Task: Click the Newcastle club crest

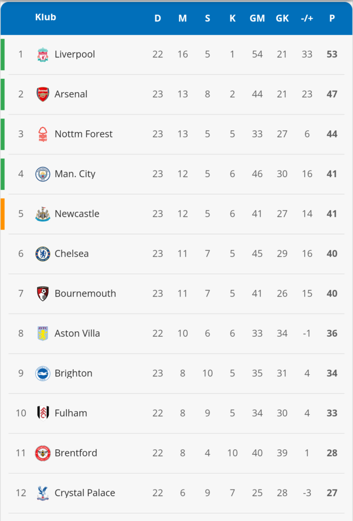Action: (x=43, y=214)
